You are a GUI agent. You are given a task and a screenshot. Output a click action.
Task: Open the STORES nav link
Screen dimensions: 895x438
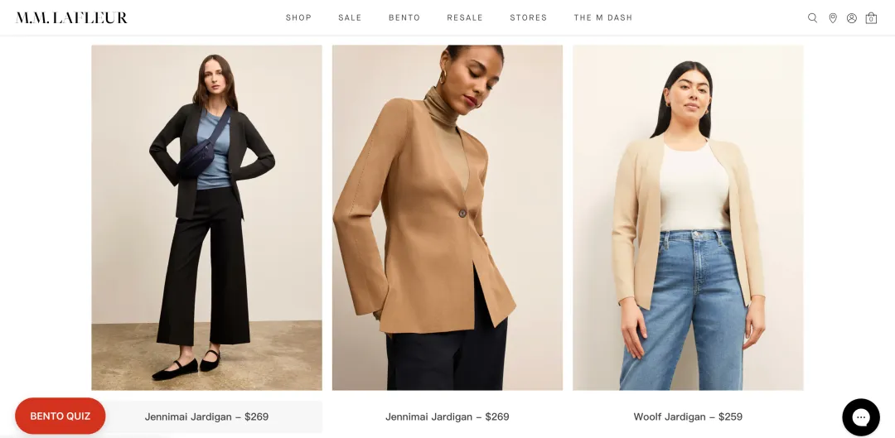tap(528, 17)
